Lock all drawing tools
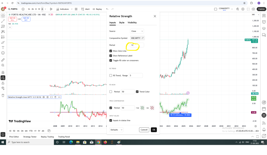This screenshot has height=155, width=267. 3,83
